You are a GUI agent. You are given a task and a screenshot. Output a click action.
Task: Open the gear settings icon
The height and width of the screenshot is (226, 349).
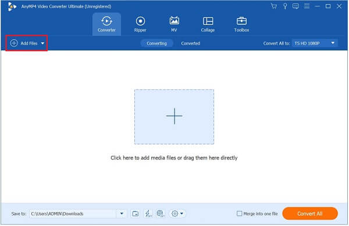tap(174, 214)
